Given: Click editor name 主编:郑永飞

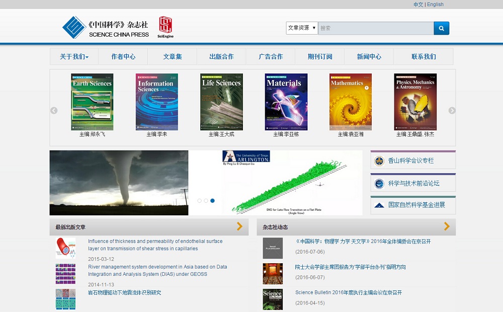Looking at the screenshot, I should click(92, 134).
